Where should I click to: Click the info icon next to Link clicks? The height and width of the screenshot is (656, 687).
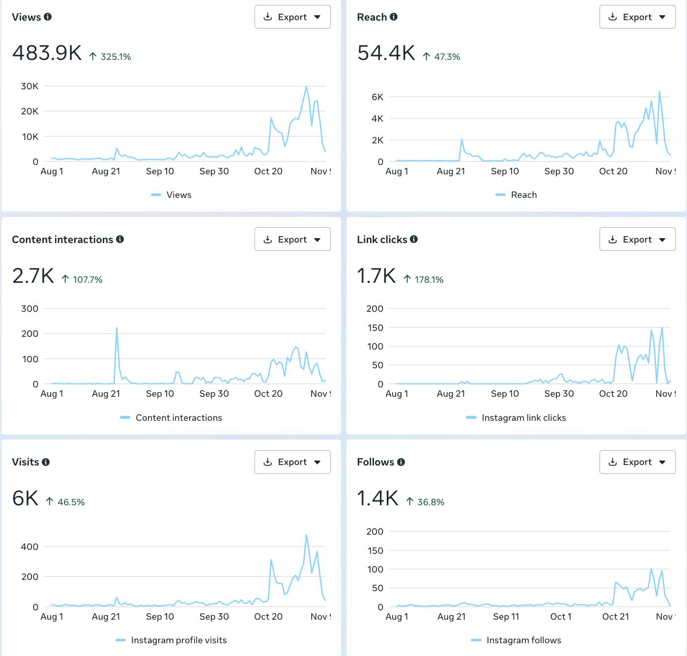(414, 239)
